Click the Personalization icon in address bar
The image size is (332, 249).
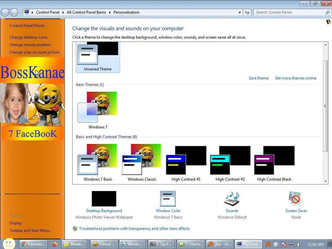(x=27, y=12)
